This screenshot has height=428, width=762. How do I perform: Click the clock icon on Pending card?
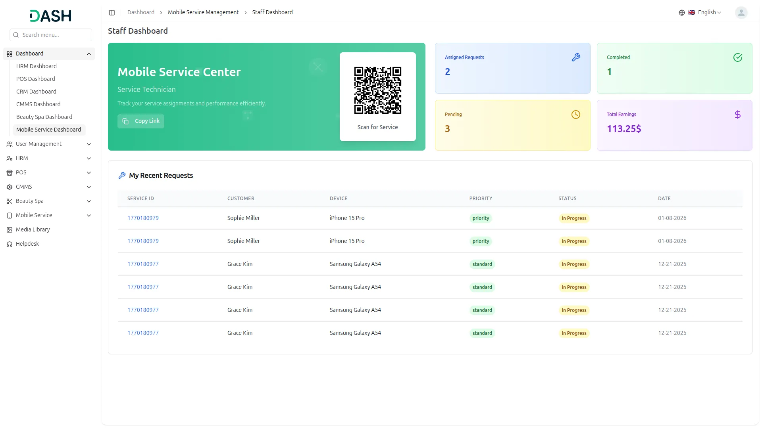(x=576, y=115)
